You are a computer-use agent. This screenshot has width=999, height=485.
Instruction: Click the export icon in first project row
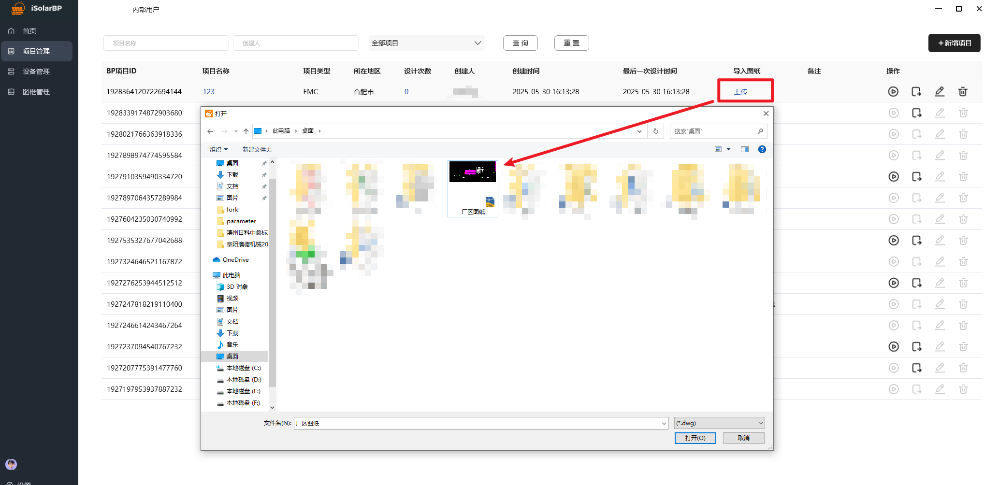click(x=916, y=92)
